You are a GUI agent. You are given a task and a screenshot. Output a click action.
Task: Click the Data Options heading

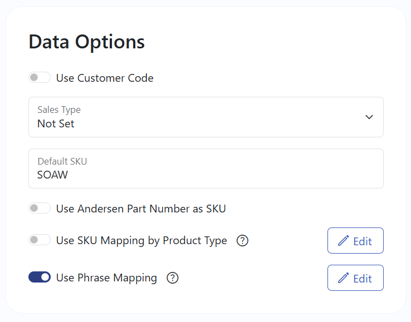click(x=86, y=42)
